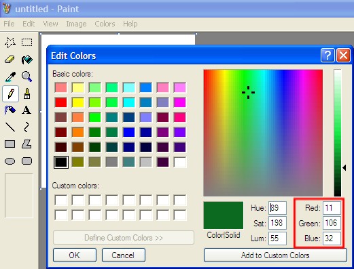Pick the light pink top-left basic swatch
The width and height of the screenshot is (354, 269).
[61, 87]
